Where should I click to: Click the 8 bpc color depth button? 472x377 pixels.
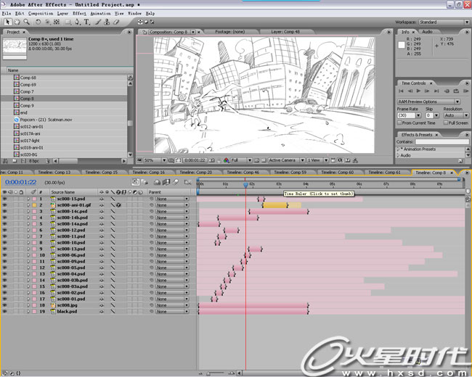coord(33,161)
